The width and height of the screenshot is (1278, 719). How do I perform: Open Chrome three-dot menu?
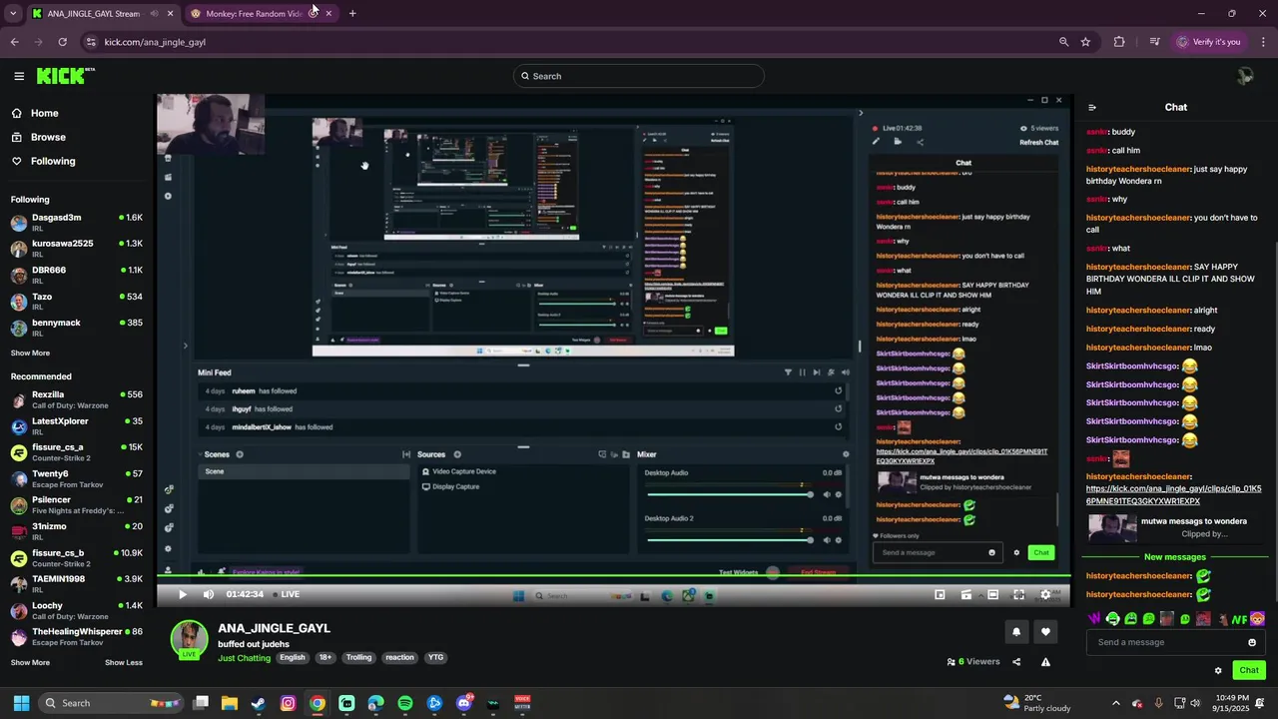click(x=1263, y=42)
